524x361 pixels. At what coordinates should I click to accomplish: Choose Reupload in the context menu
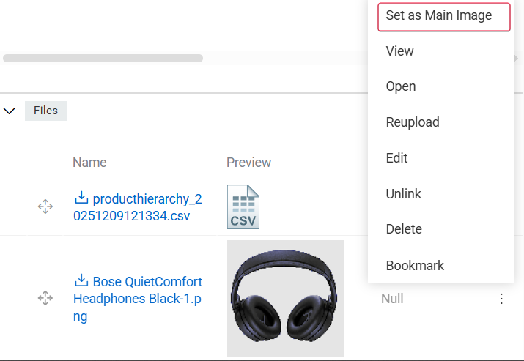click(413, 122)
